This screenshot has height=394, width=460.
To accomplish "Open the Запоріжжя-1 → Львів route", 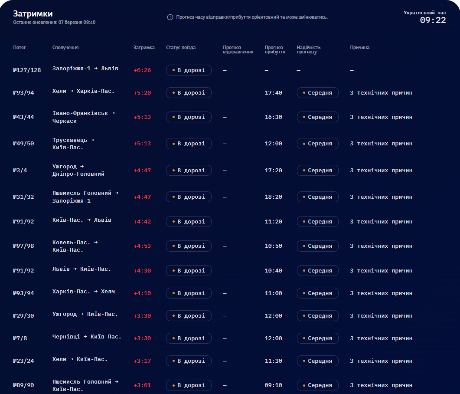I will [x=85, y=69].
